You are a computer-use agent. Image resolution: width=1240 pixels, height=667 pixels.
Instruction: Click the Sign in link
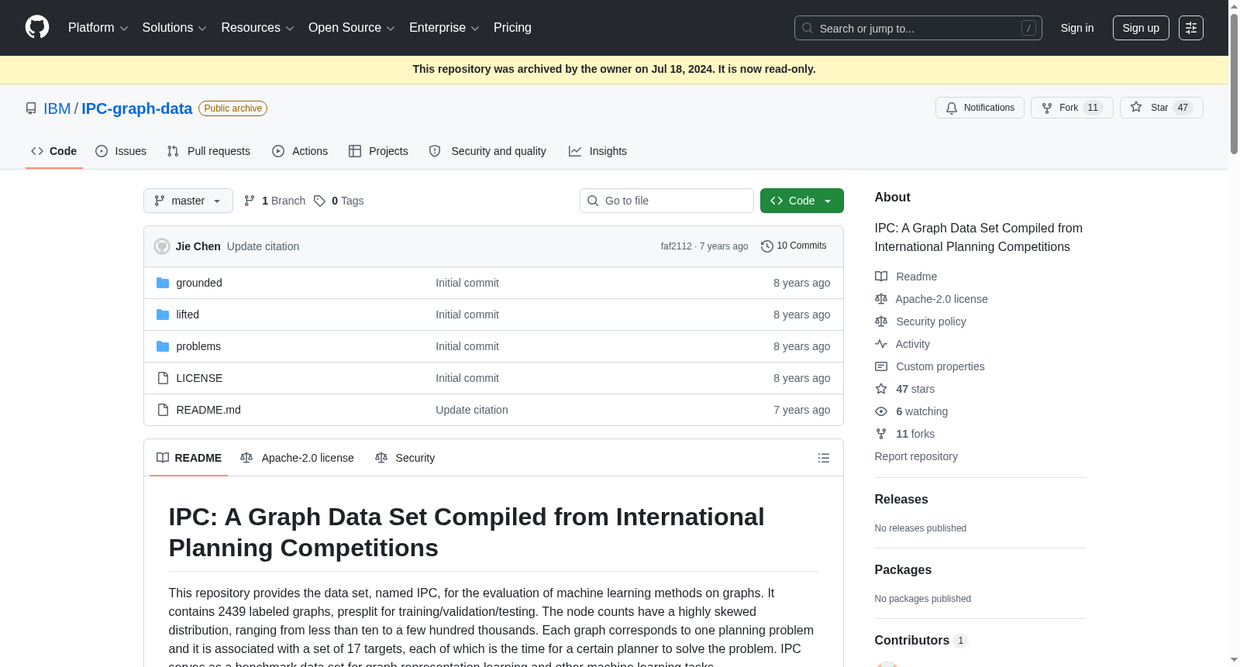(x=1077, y=28)
